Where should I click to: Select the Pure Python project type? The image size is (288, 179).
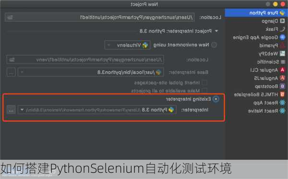pos(256,13)
